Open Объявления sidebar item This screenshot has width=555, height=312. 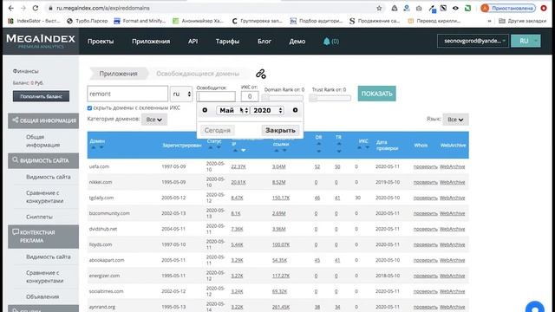point(42,296)
